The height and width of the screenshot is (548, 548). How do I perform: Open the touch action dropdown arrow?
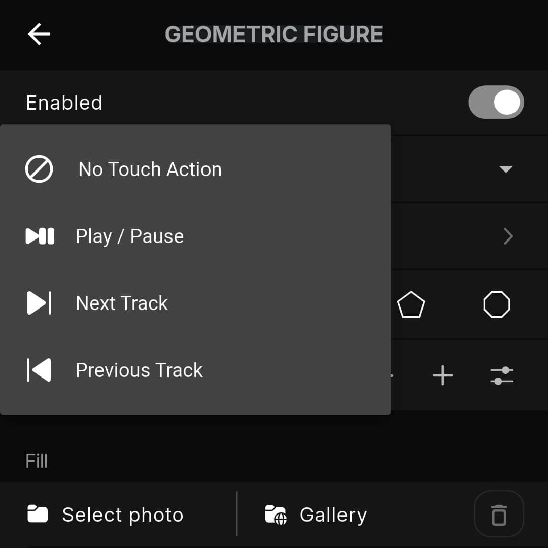[x=506, y=169]
